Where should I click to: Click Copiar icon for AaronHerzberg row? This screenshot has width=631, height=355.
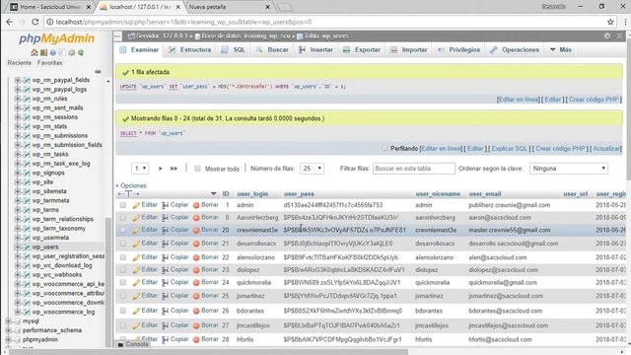click(x=165, y=218)
